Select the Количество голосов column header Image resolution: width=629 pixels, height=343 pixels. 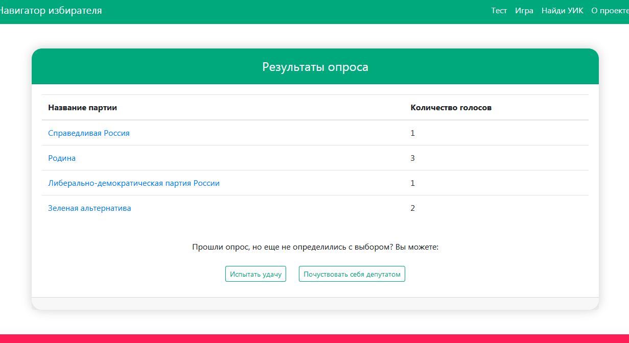click(x=451, y=108)
